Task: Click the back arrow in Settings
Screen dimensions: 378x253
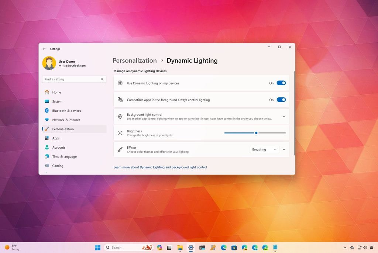Action: click(x=44, y=48)
